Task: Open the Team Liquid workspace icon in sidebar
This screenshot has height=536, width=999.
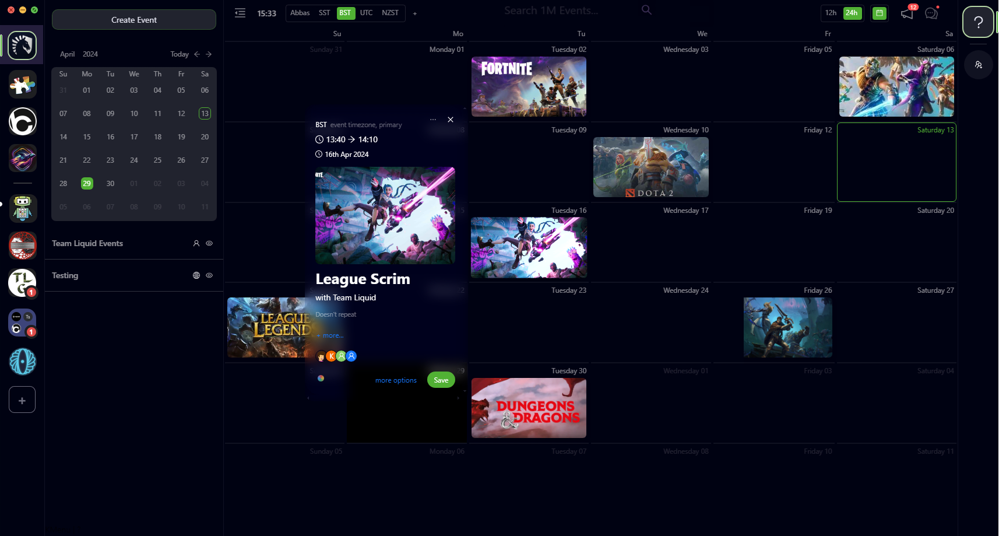Action: click(x=22, y=45)
